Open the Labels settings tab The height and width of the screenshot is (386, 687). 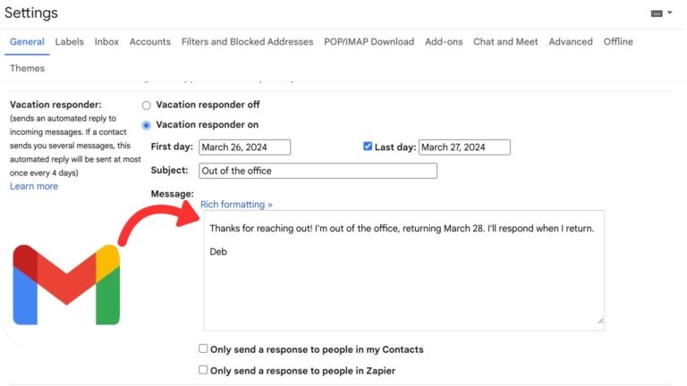pyautogui.click(x=69, y=42)
